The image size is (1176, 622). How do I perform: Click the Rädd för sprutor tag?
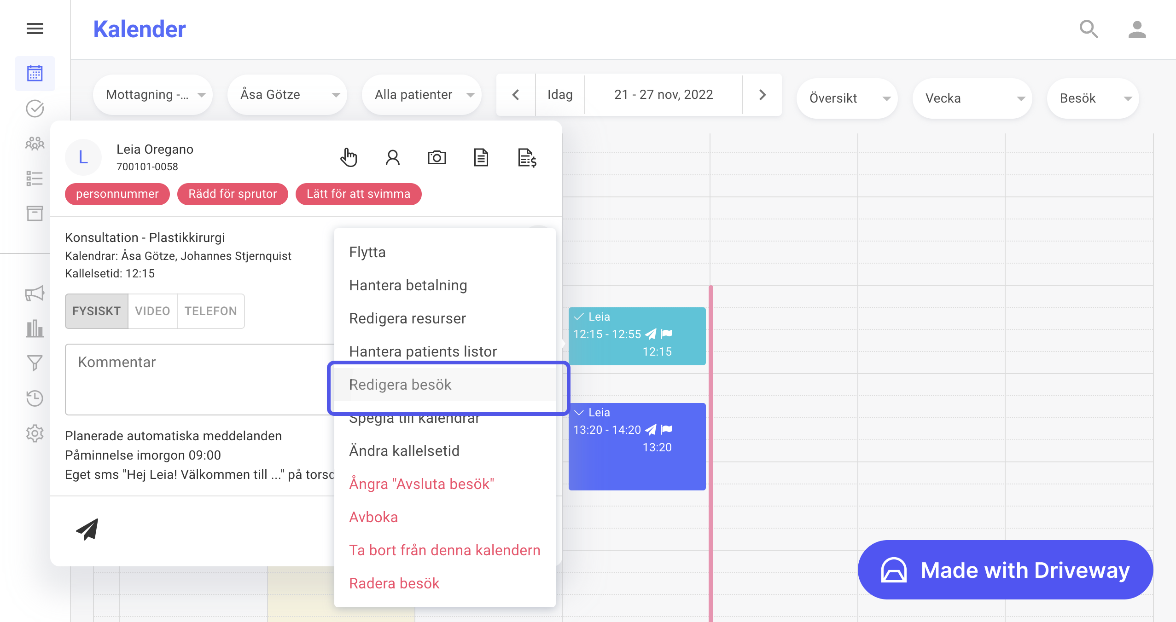233,194
